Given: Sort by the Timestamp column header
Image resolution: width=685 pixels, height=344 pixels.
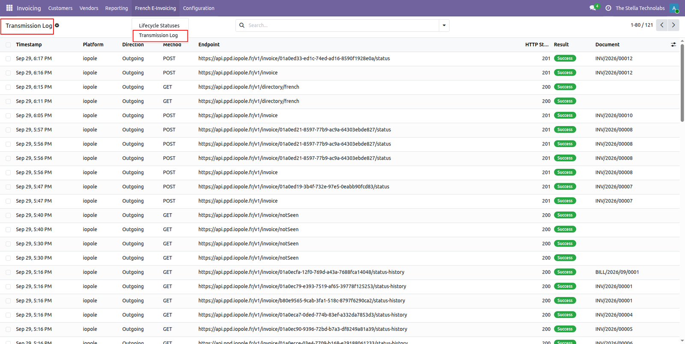Looking at the screenshot, I should click(x=29, y=44).
